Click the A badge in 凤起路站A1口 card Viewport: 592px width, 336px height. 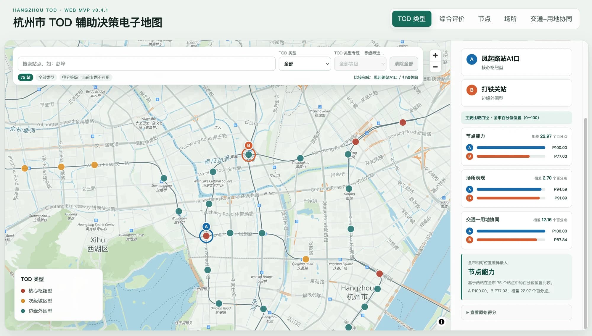tap(472, 59)
